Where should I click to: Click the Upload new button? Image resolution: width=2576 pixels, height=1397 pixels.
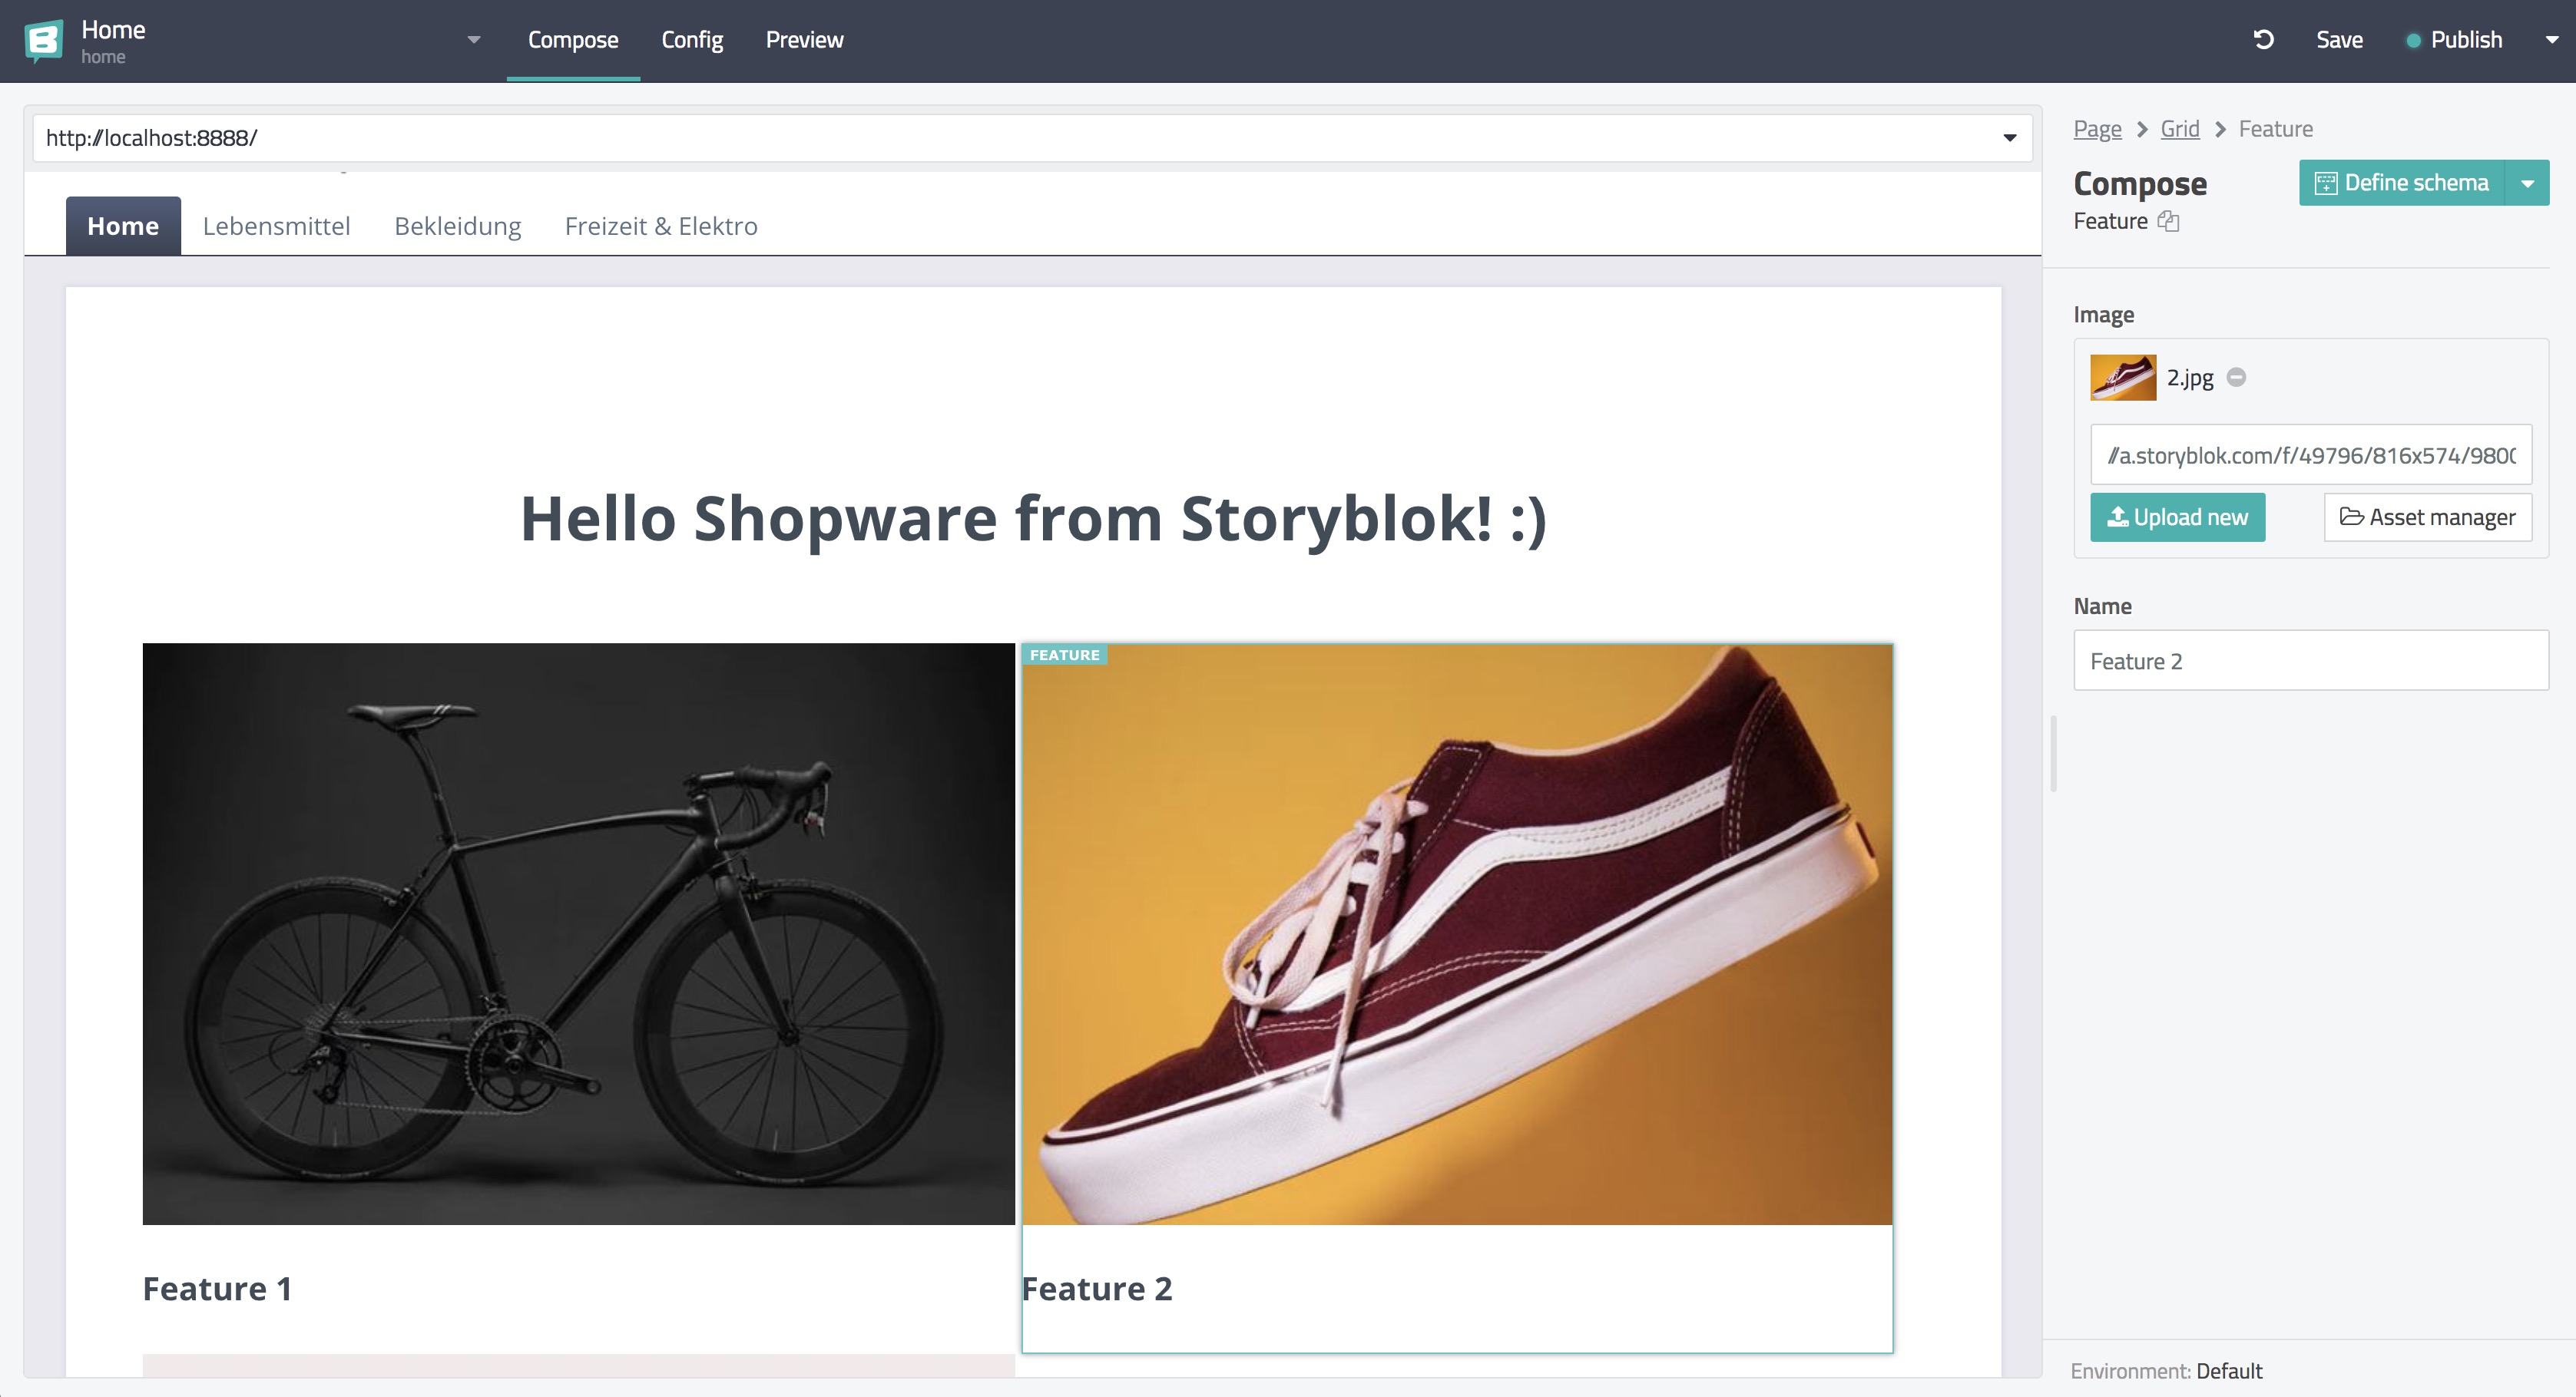coord(2177,517)
